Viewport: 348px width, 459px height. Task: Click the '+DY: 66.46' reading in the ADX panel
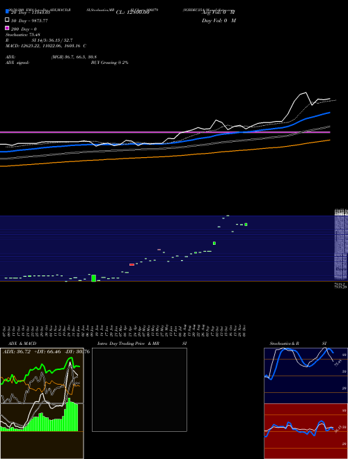[47, 351]
